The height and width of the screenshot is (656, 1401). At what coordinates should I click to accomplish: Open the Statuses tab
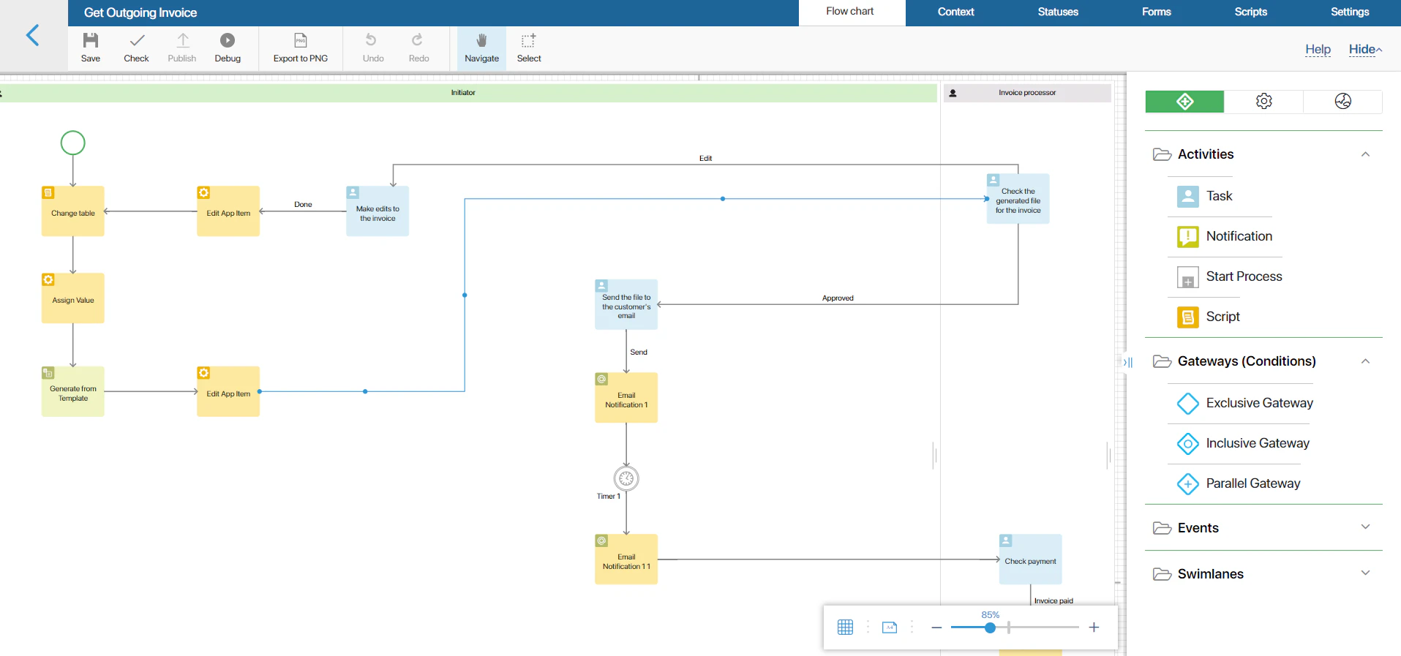(x=1058, y=12)
